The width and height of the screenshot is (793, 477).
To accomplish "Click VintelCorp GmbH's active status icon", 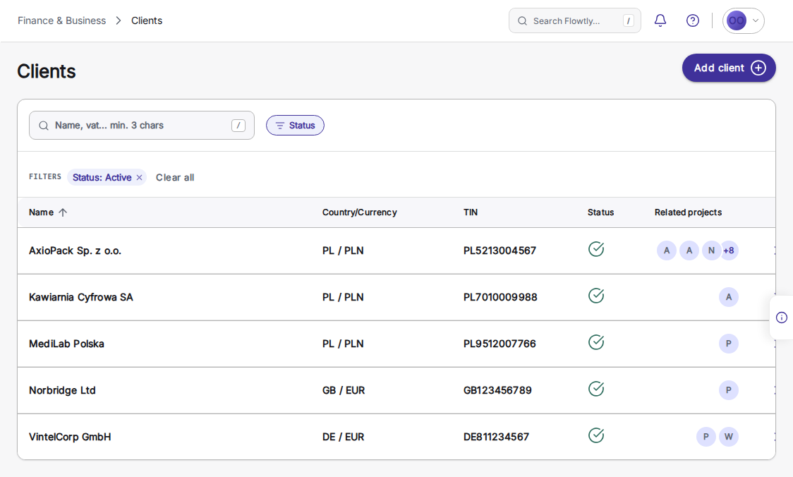I will [596, 435].
